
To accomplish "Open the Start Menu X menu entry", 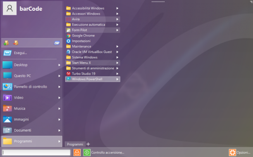I will (93, 63).
